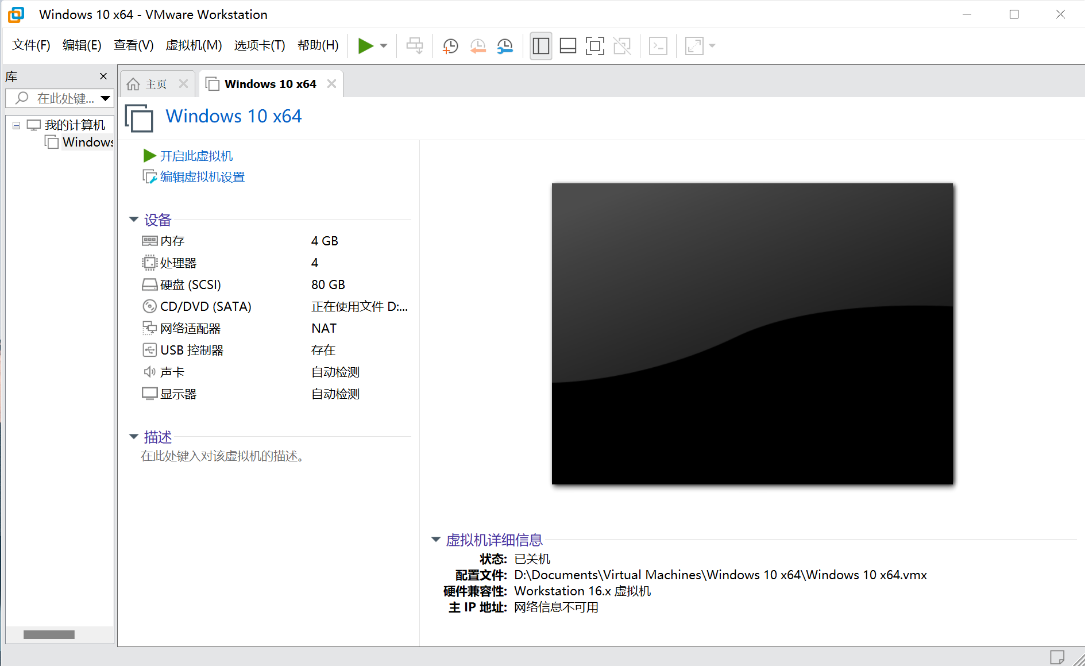The height and width of the screenshot is (666, 1085).
Task: Open the library search dropdown arrow
Action: tap(106, 98)
